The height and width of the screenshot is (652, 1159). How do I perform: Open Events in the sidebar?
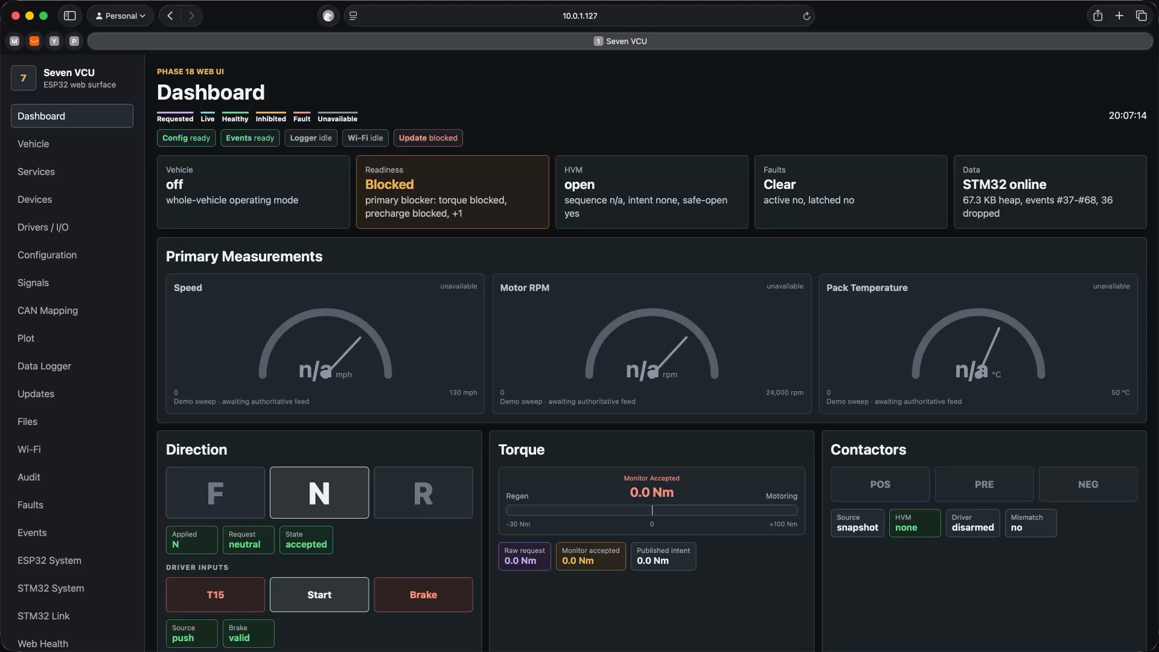72,532
